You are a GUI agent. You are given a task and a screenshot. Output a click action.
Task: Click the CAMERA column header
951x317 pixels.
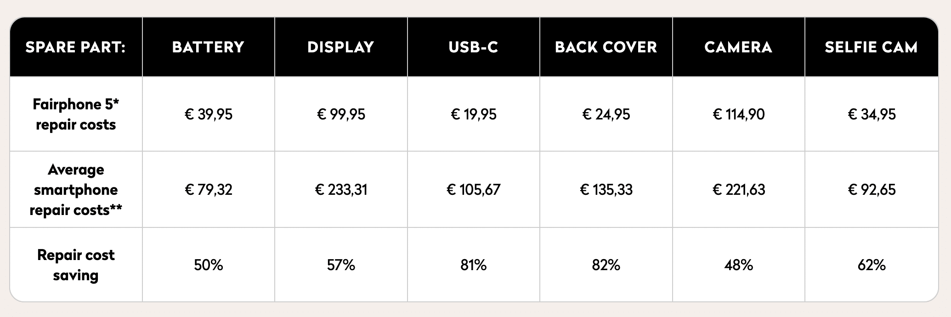coord(738,47)
